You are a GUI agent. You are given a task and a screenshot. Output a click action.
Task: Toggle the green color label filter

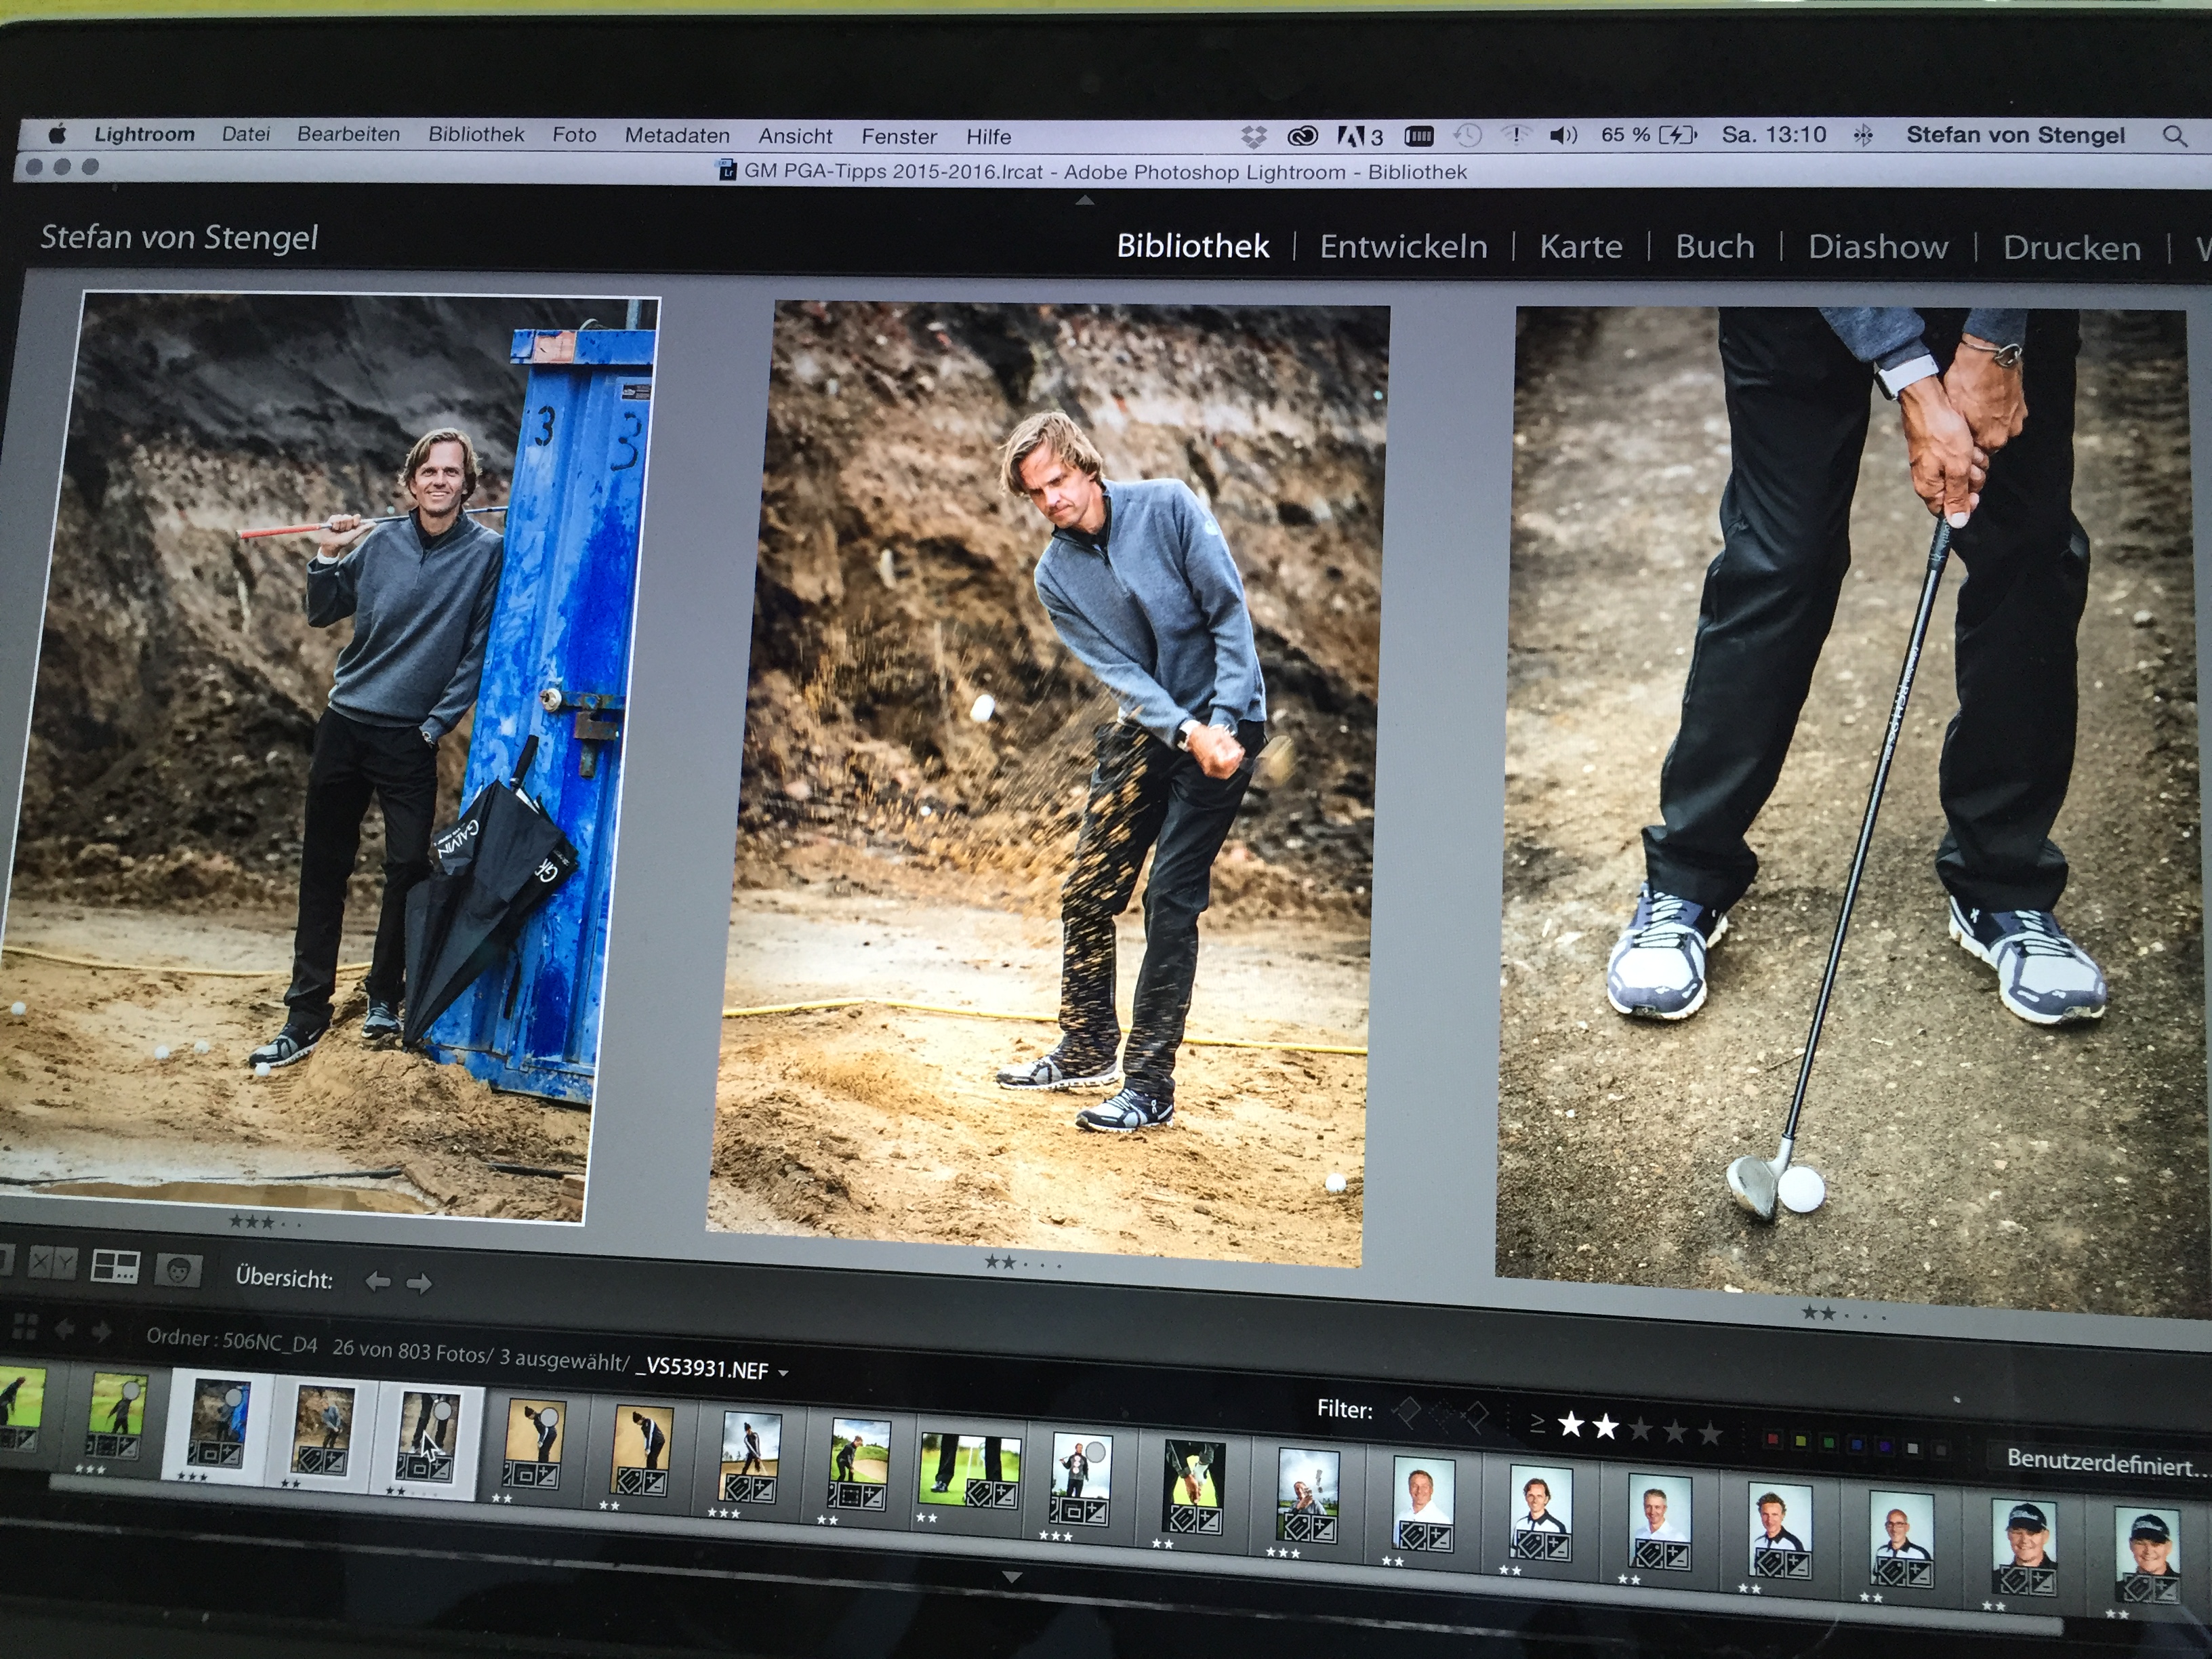pyautogui.click(x=1829, y=1442)
